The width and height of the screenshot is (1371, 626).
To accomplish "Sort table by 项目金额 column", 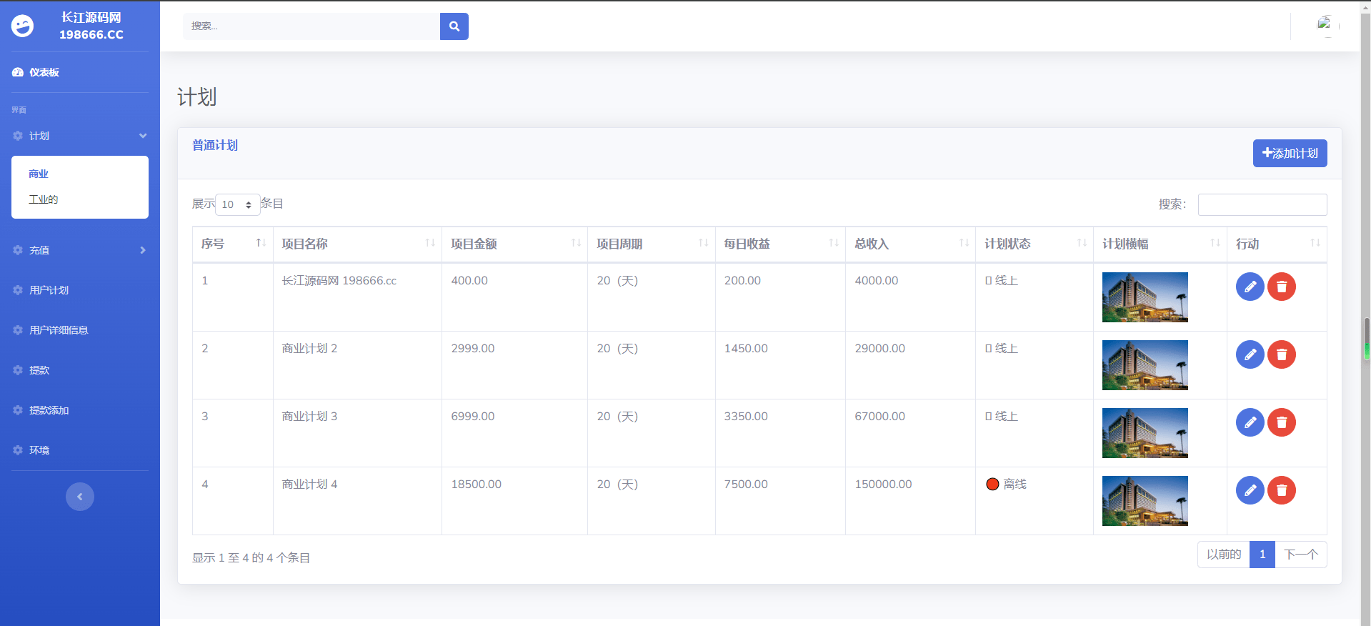I will click(514, 244).
